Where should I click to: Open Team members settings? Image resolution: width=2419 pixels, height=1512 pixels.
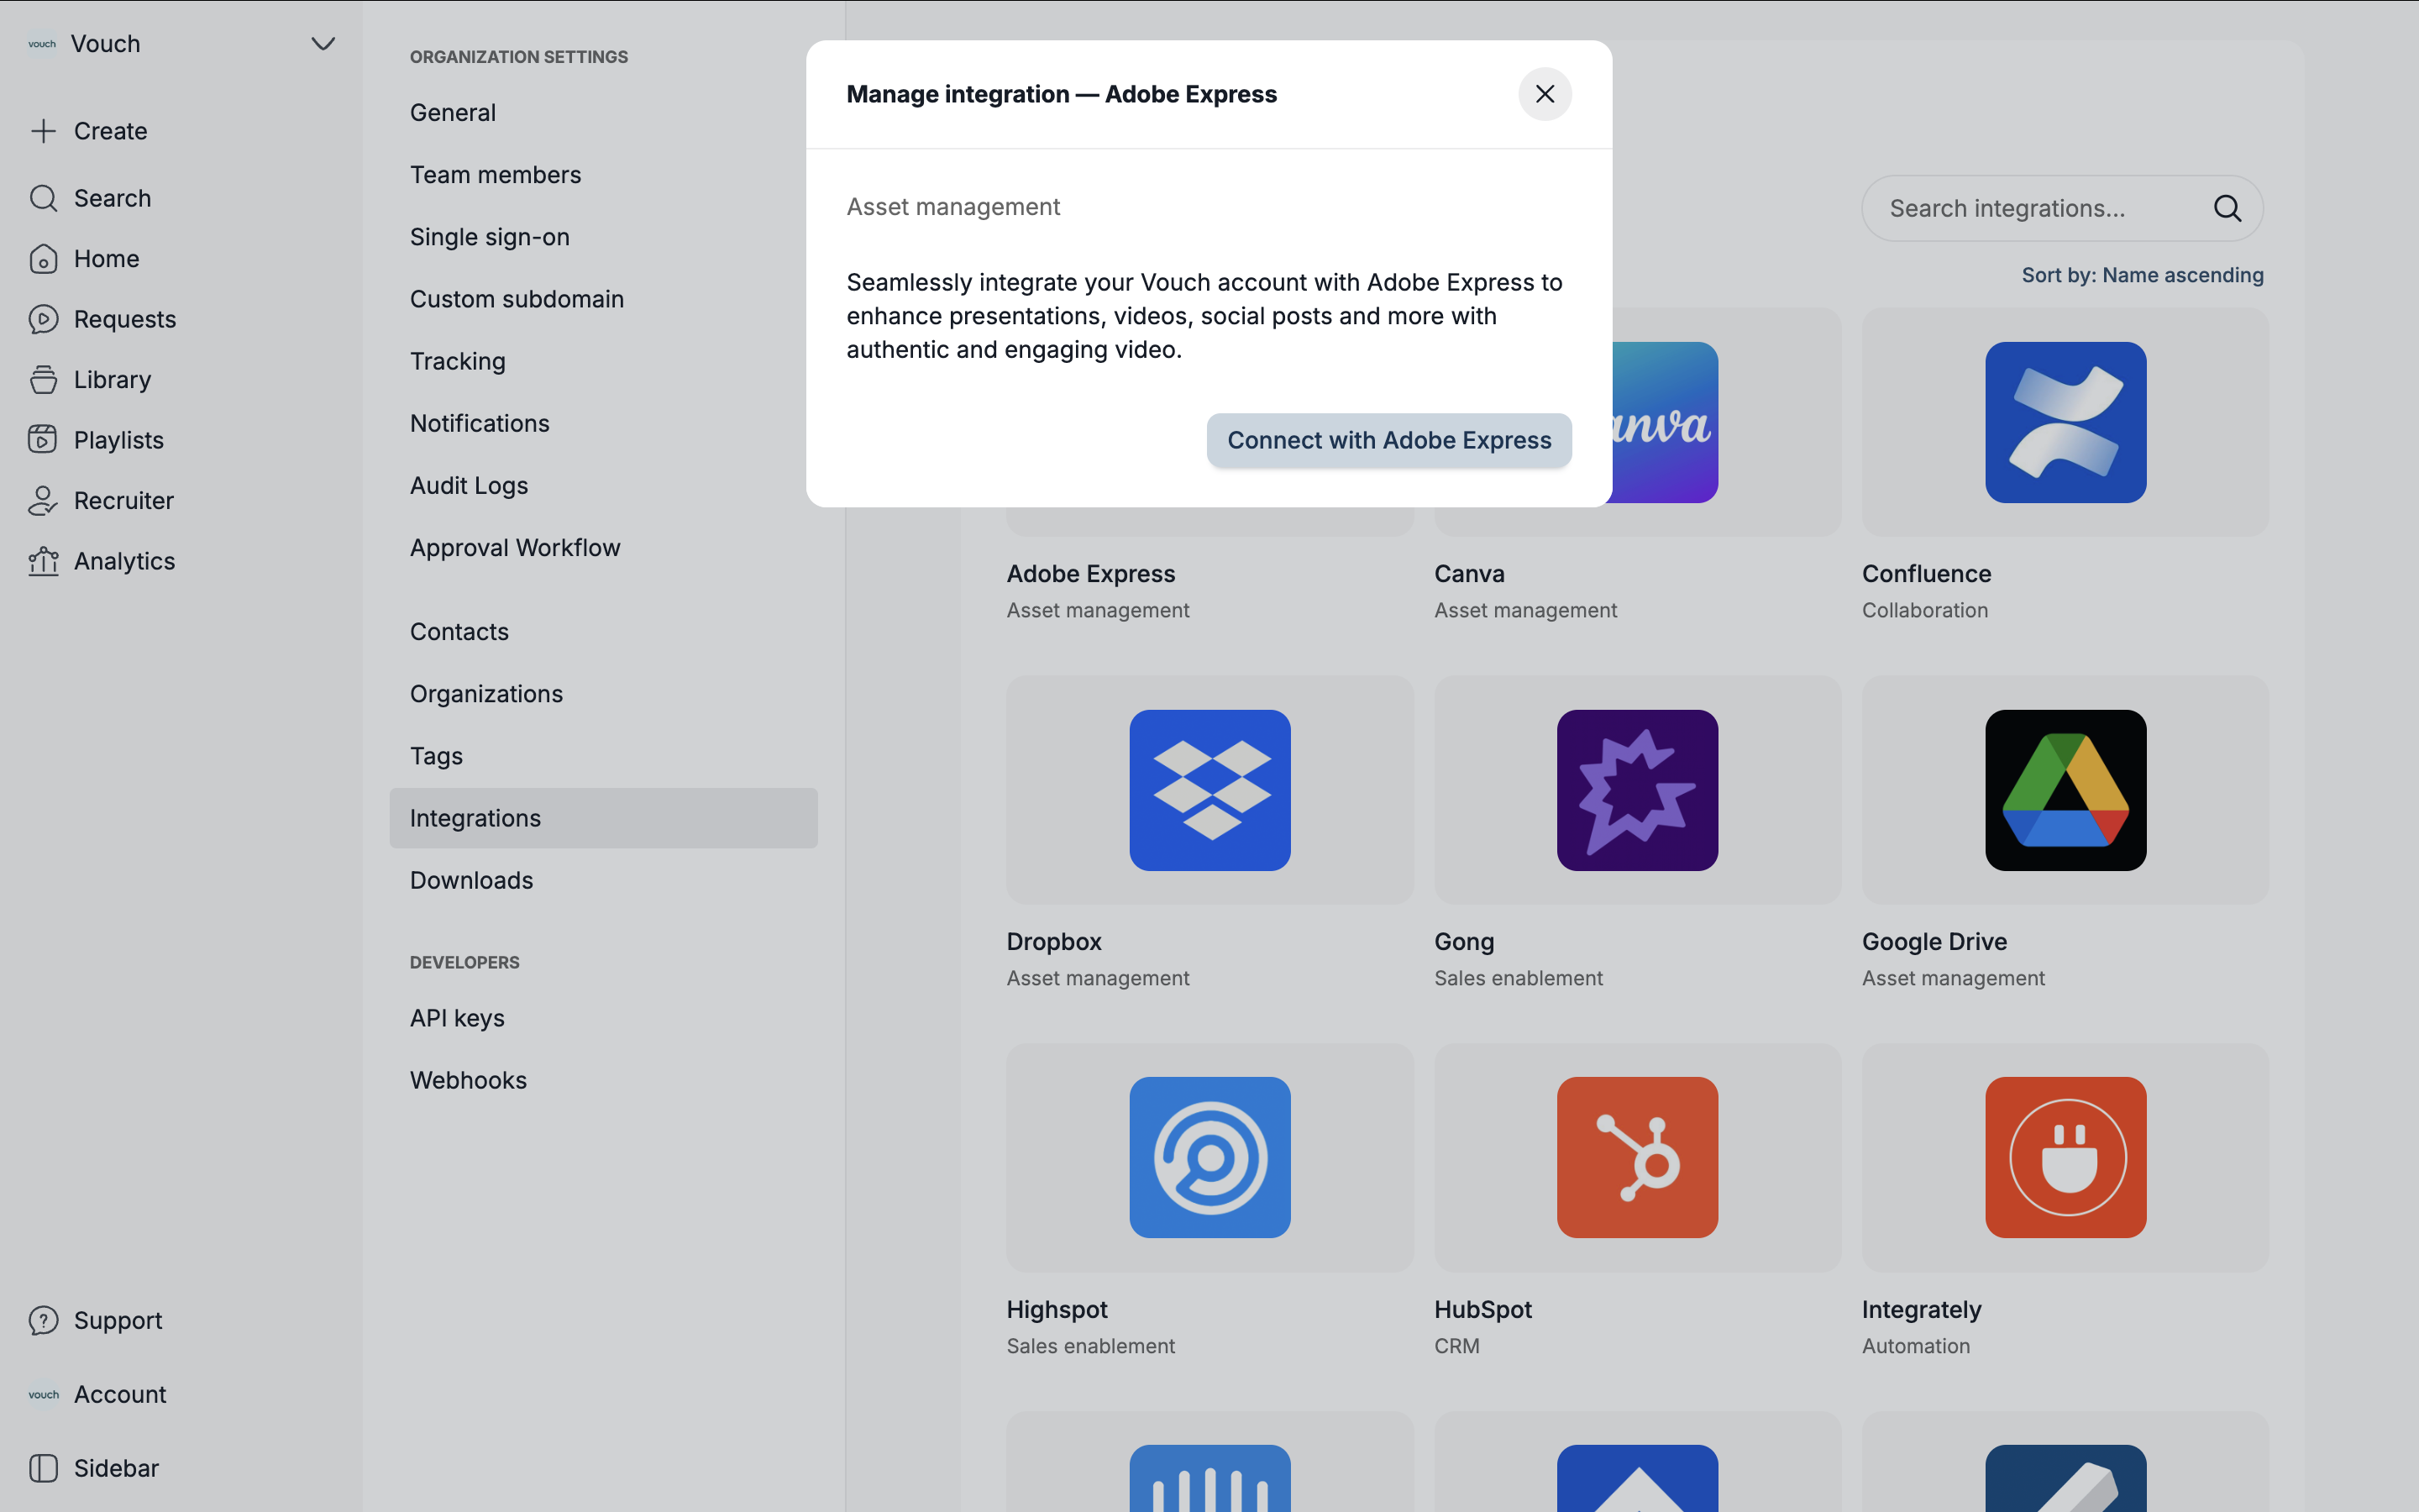tap(603, 175)
